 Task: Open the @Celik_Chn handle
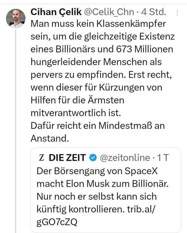[109, 12]
